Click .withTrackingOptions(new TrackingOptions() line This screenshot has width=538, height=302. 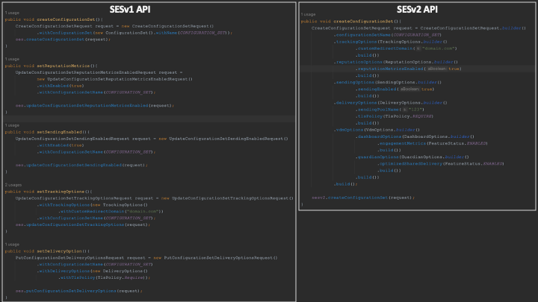pyautogui.click(x=93, y=205)
